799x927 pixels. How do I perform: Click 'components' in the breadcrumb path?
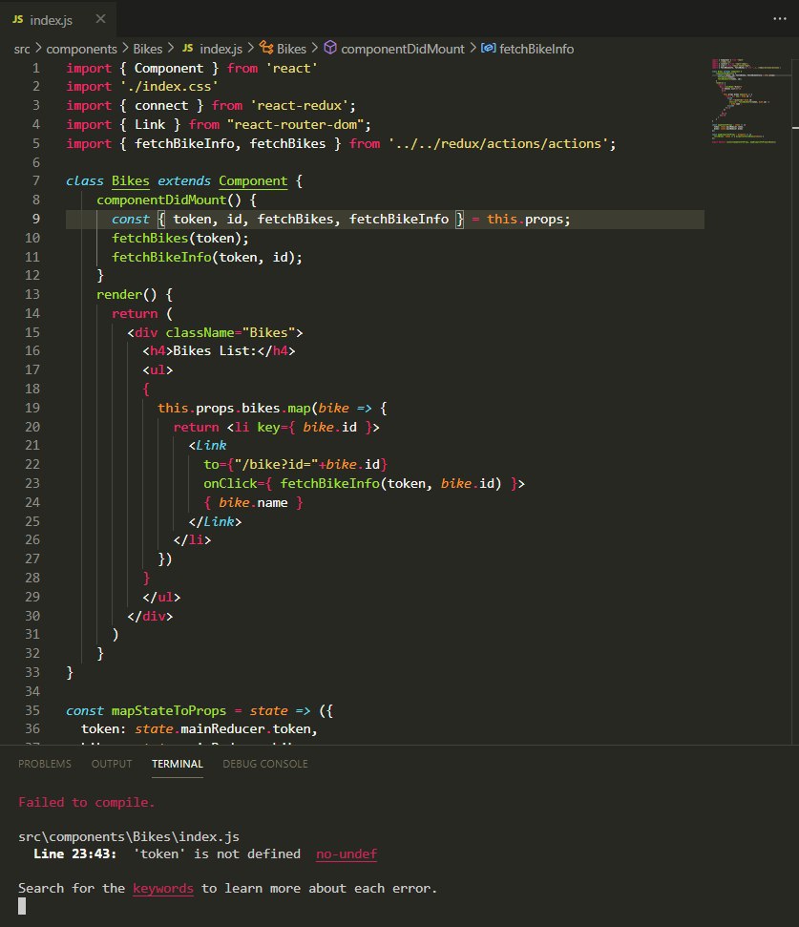click(81, 49)
